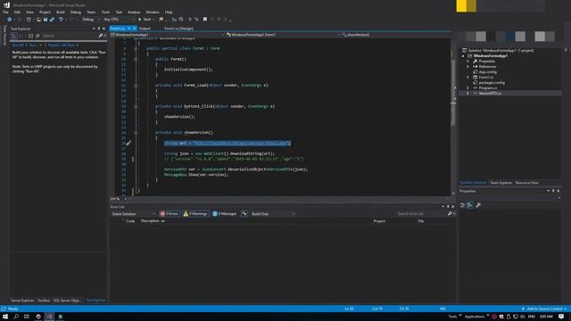Click the Task View taskbar icon
The height and width of the screenshot is (321, 571).
(27, 317)
